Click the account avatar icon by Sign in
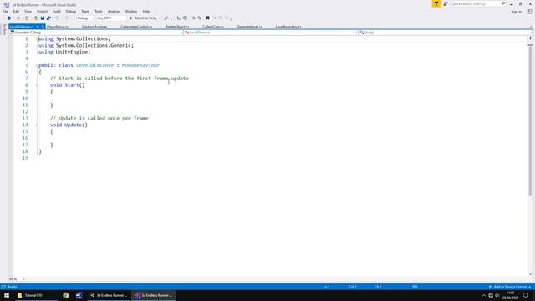 (530, 11)
